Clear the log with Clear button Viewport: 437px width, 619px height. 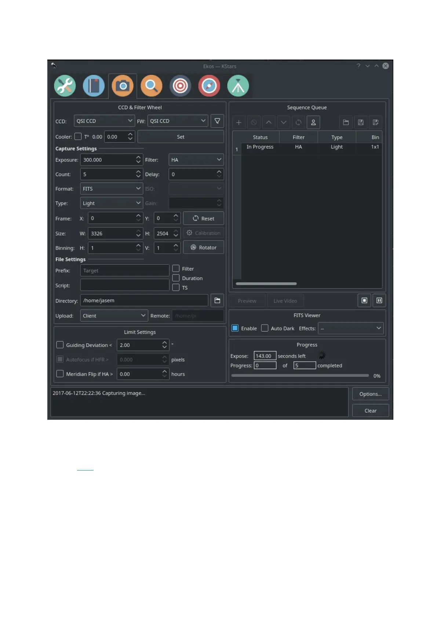(x=371, y=411)
